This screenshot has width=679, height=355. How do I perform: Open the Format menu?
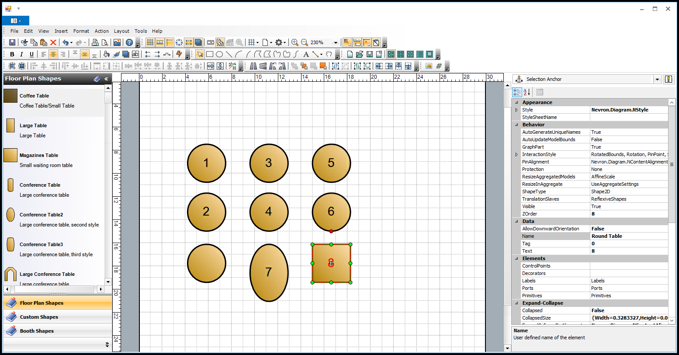81,31
